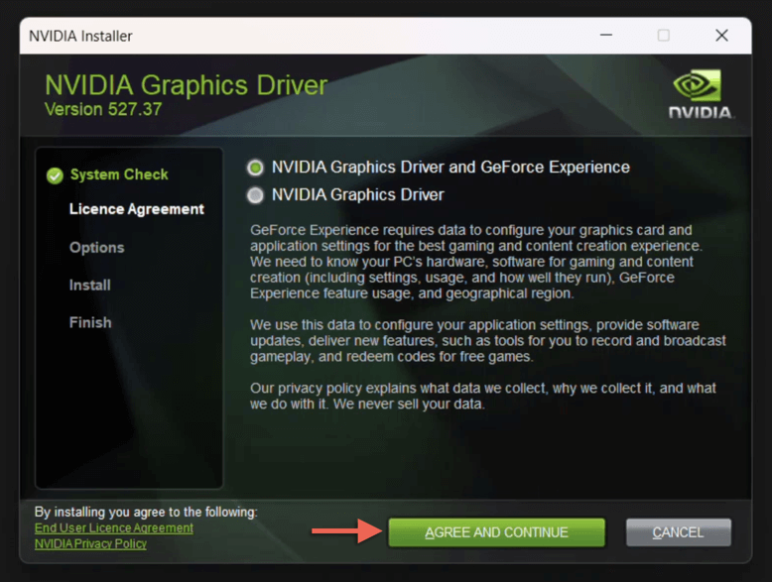This screenshot has width=772, height=582.
Task: Click the 'GeForce Experience requires data' paragraph
Action: click(476, 262)
